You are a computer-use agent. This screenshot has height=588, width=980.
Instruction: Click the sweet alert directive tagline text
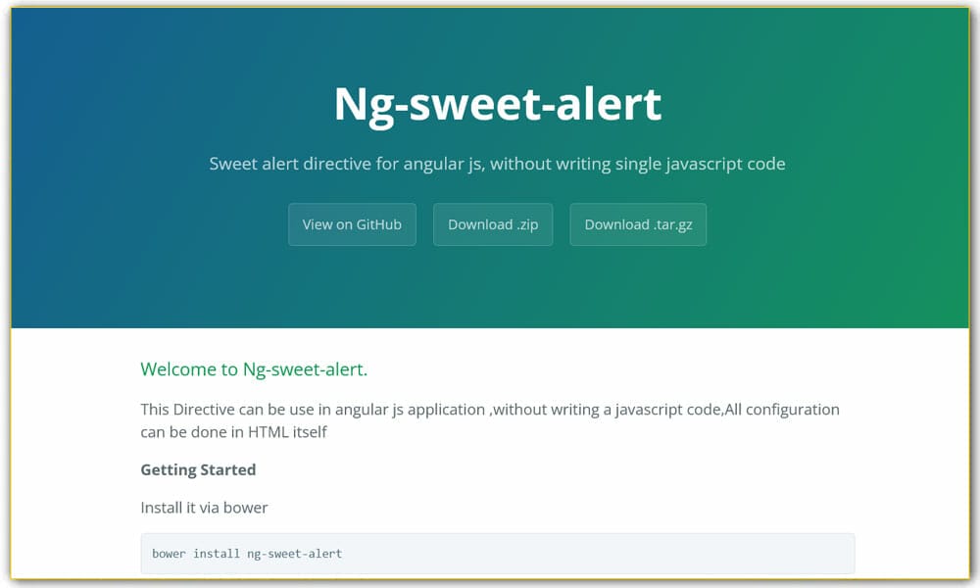point(497,164)
